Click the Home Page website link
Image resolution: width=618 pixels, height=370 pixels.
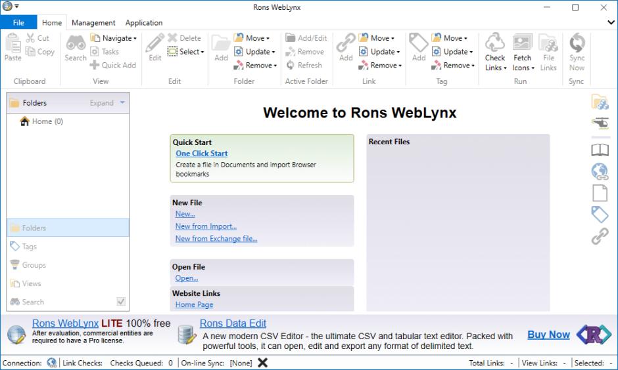click(194, 304)
